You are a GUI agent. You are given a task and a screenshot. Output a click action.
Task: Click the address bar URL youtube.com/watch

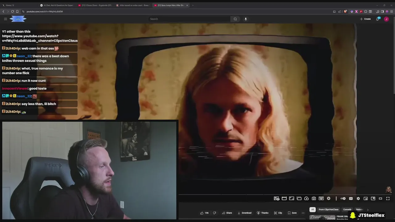pyautogui.click(x=44, y=11)
